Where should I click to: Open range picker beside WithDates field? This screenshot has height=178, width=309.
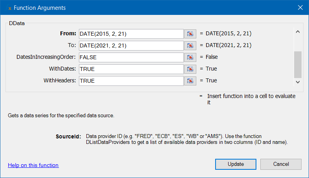point(190,69)
